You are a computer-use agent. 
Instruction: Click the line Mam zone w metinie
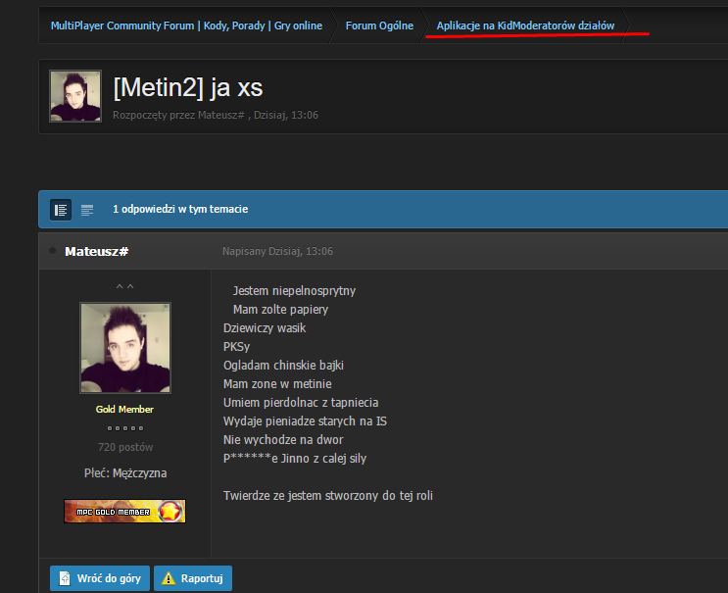[277, 383]
